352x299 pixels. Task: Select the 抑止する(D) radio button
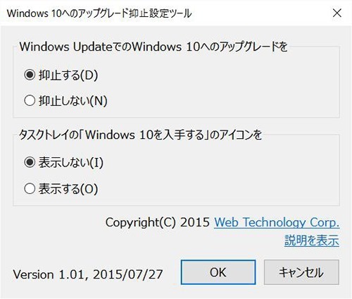pyautogui.click(x=30, y=75)
